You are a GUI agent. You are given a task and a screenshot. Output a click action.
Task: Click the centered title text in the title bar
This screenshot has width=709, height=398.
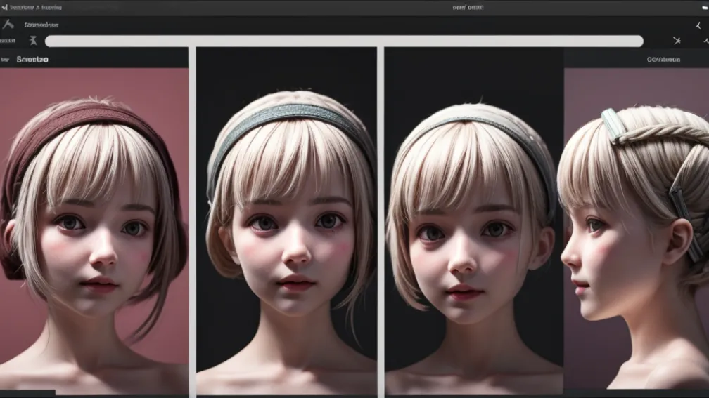tap(468, 7)
